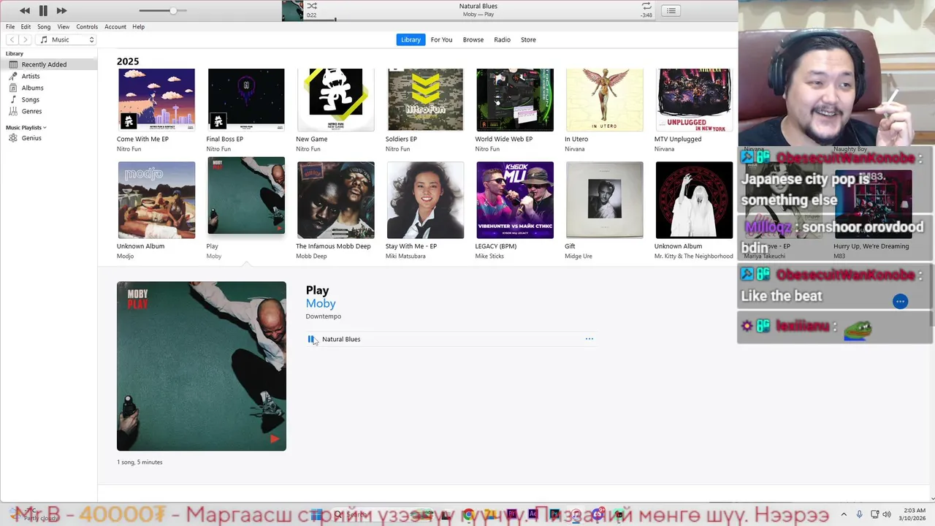Toggle repeat in the now playing bar

click(646, 6)
